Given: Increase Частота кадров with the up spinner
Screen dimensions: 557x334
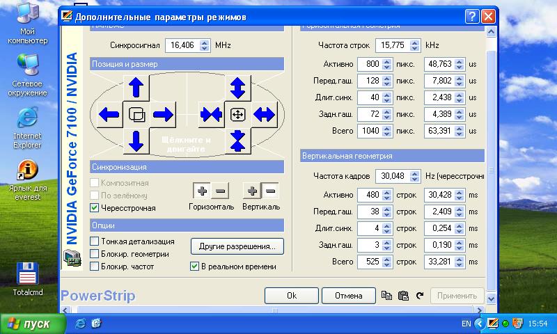Looking at the screenshot, I should (414, 173).
